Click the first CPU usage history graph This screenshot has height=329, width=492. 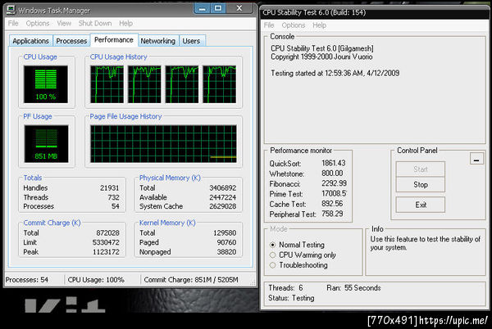(x=107, y=84)
